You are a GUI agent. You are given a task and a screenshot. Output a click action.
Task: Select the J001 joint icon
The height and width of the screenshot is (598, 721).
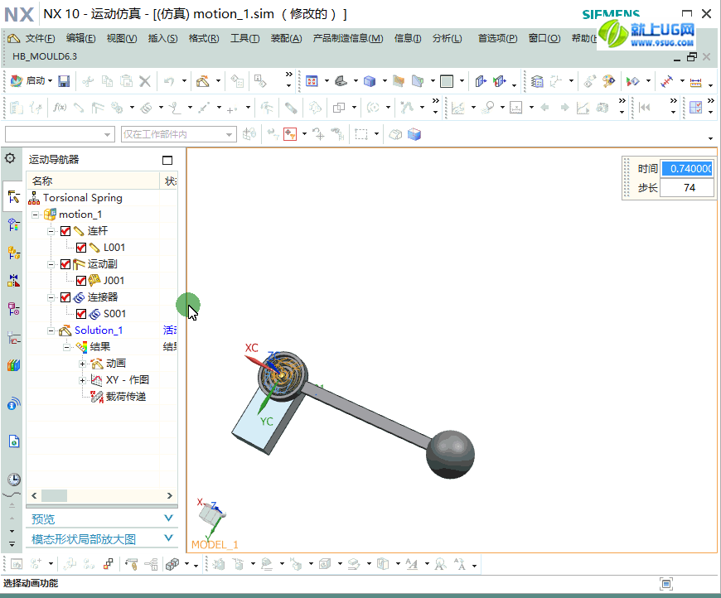click(x=94, y=281)
